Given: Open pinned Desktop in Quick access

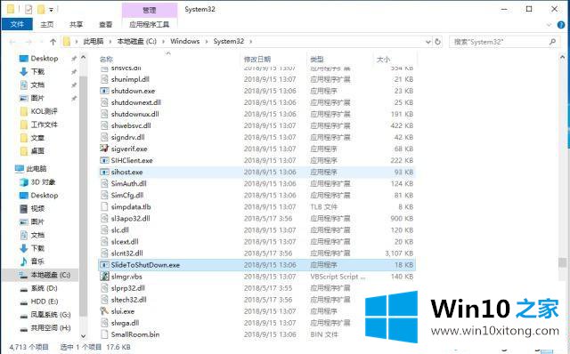Looking at the screenshot, I should 44,58.
